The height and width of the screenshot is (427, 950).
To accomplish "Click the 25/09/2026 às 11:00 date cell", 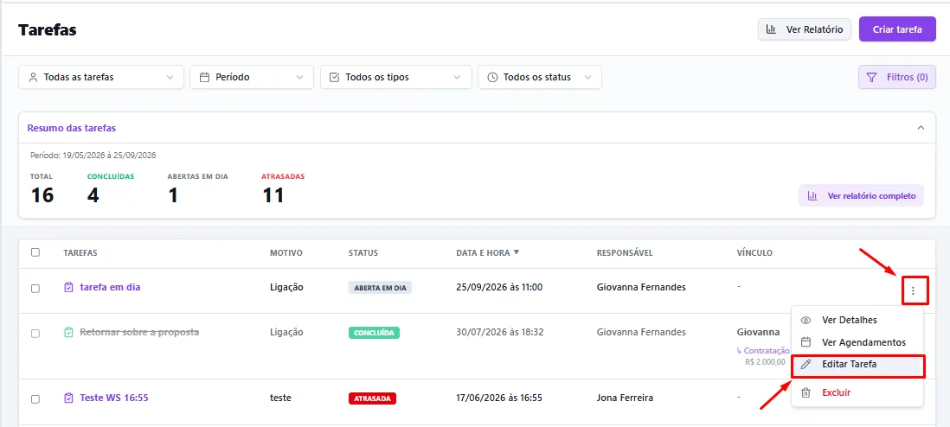I will coord(499,288).
